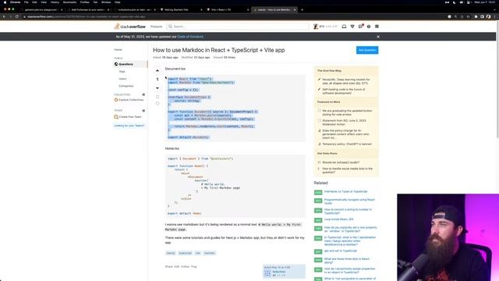
Task: Close the Getting Started Vite tab
Action: (201, 9)
